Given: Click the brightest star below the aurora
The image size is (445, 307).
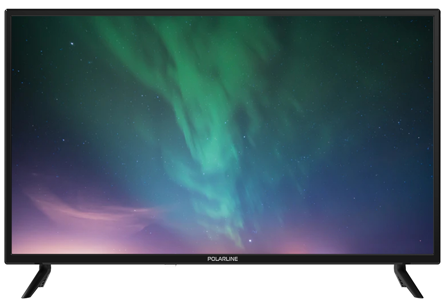Looking at the screenshot, I should [x=249, y=241].
